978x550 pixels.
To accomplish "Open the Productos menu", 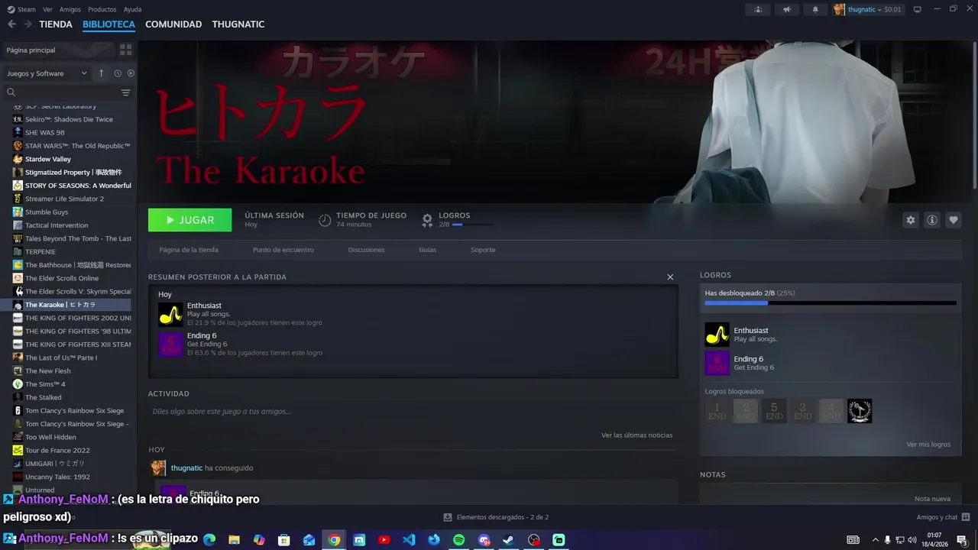I will [x=102, y=9].
